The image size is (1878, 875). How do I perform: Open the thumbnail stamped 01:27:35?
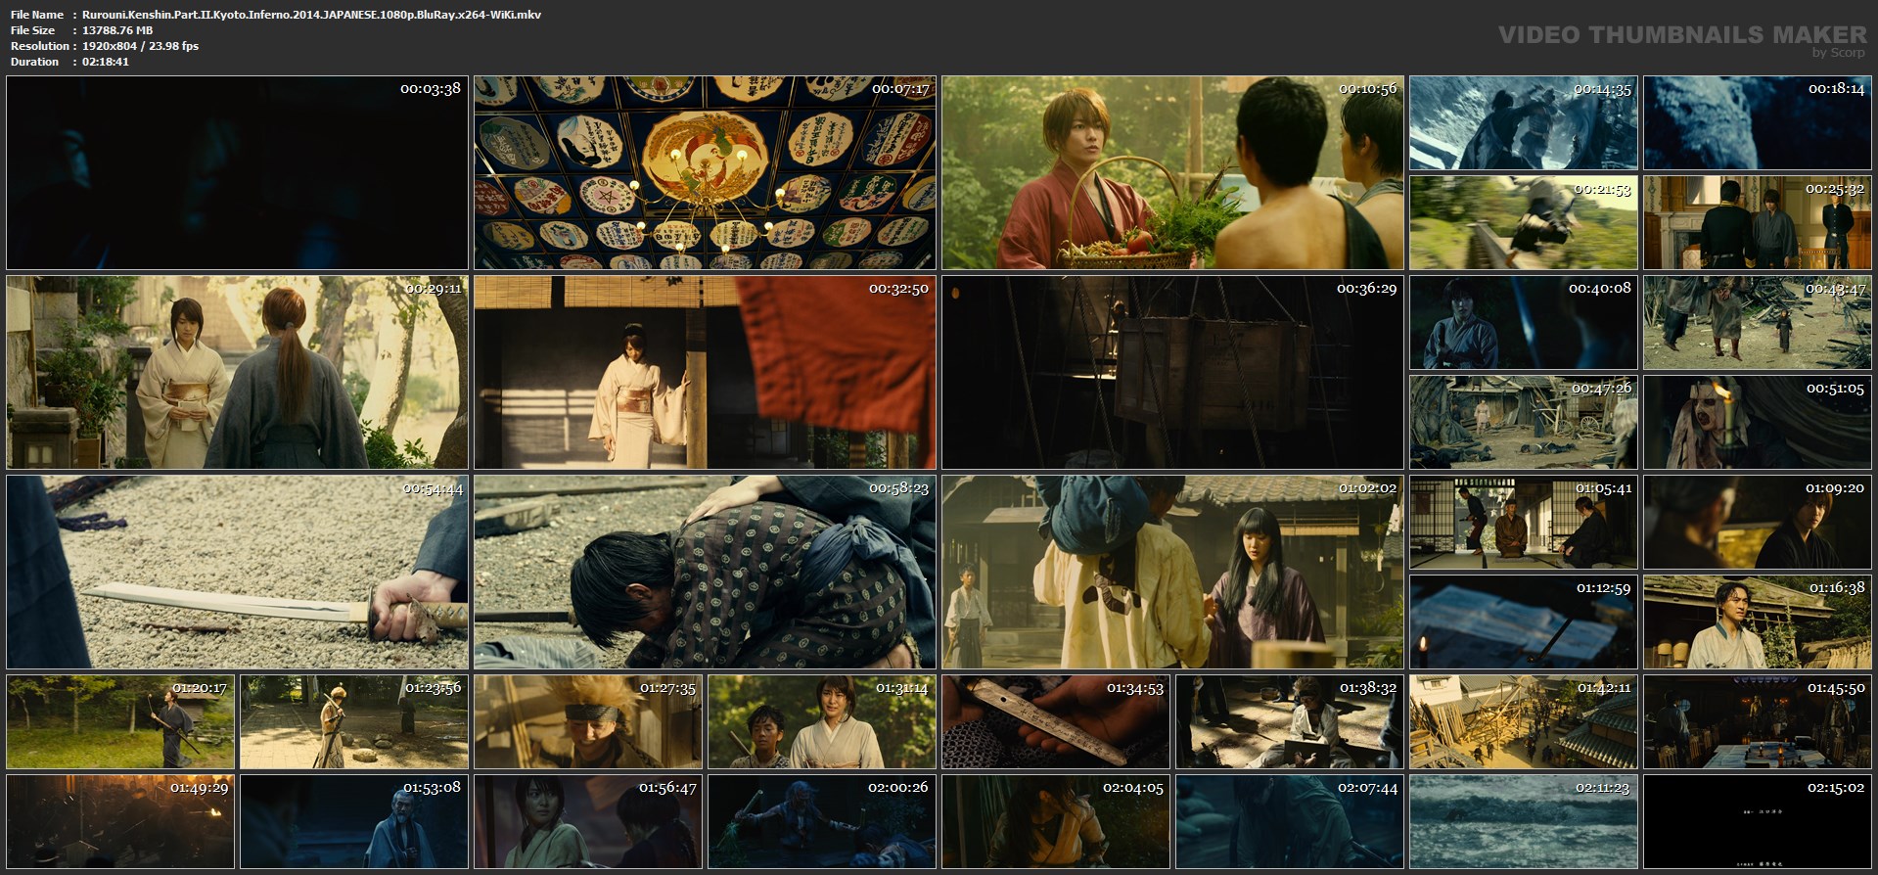click(x=588, y=721)
